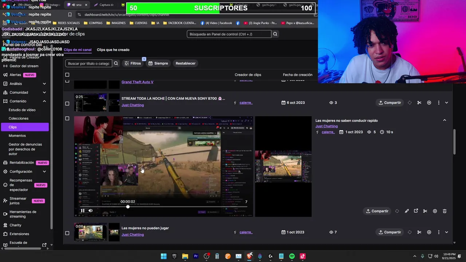466x262 pixels.
Task: Open the Extensiones page
Action: click(x=19, y=234)
